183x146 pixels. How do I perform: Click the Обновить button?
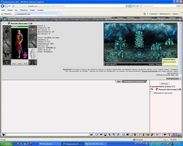pyautogui.click(x=164, y=84)
